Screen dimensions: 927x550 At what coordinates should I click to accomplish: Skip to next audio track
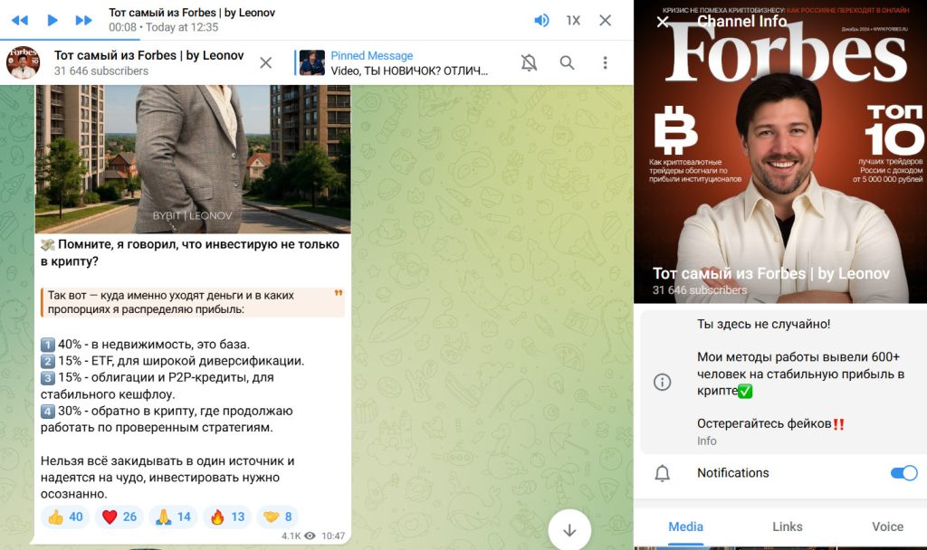coord(83,20)
